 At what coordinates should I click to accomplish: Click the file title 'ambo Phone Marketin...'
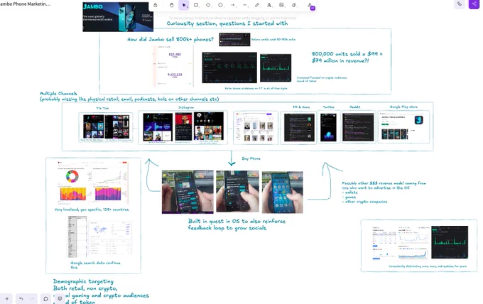click(x=25, y=4)
